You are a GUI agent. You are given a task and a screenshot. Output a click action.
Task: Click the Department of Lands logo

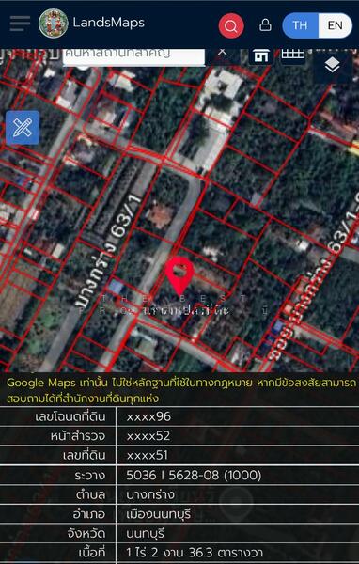click(x=54, y=23)
